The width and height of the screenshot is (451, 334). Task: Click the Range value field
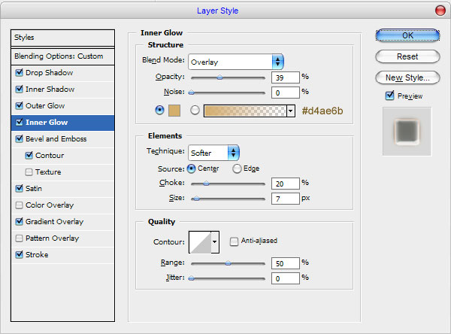[x=286, y=263]
